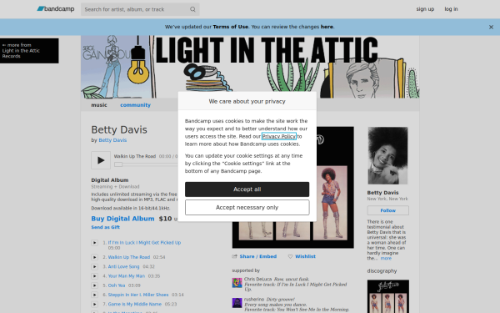The height and width of the screenshot is (313, 500).
Task: Open track title Game Is My Middle Name
Action: click(134, 305)
